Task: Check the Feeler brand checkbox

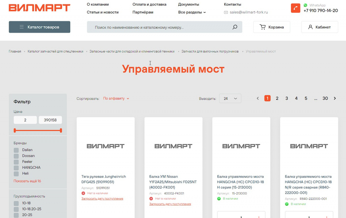Action: coord(16,162)
